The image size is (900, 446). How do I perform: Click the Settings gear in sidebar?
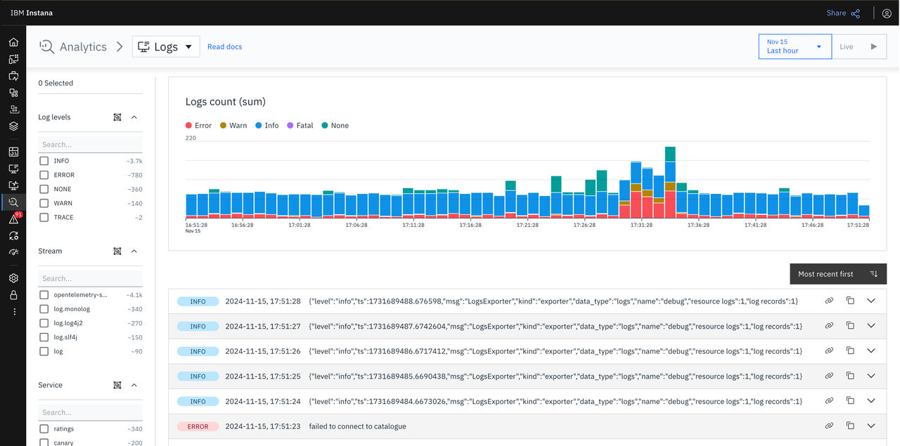[x=13, y=278]
